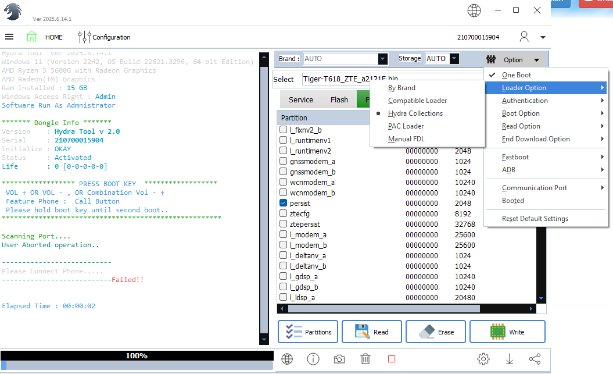
Task: Open the user account profile icon
Action: (524, 37)
